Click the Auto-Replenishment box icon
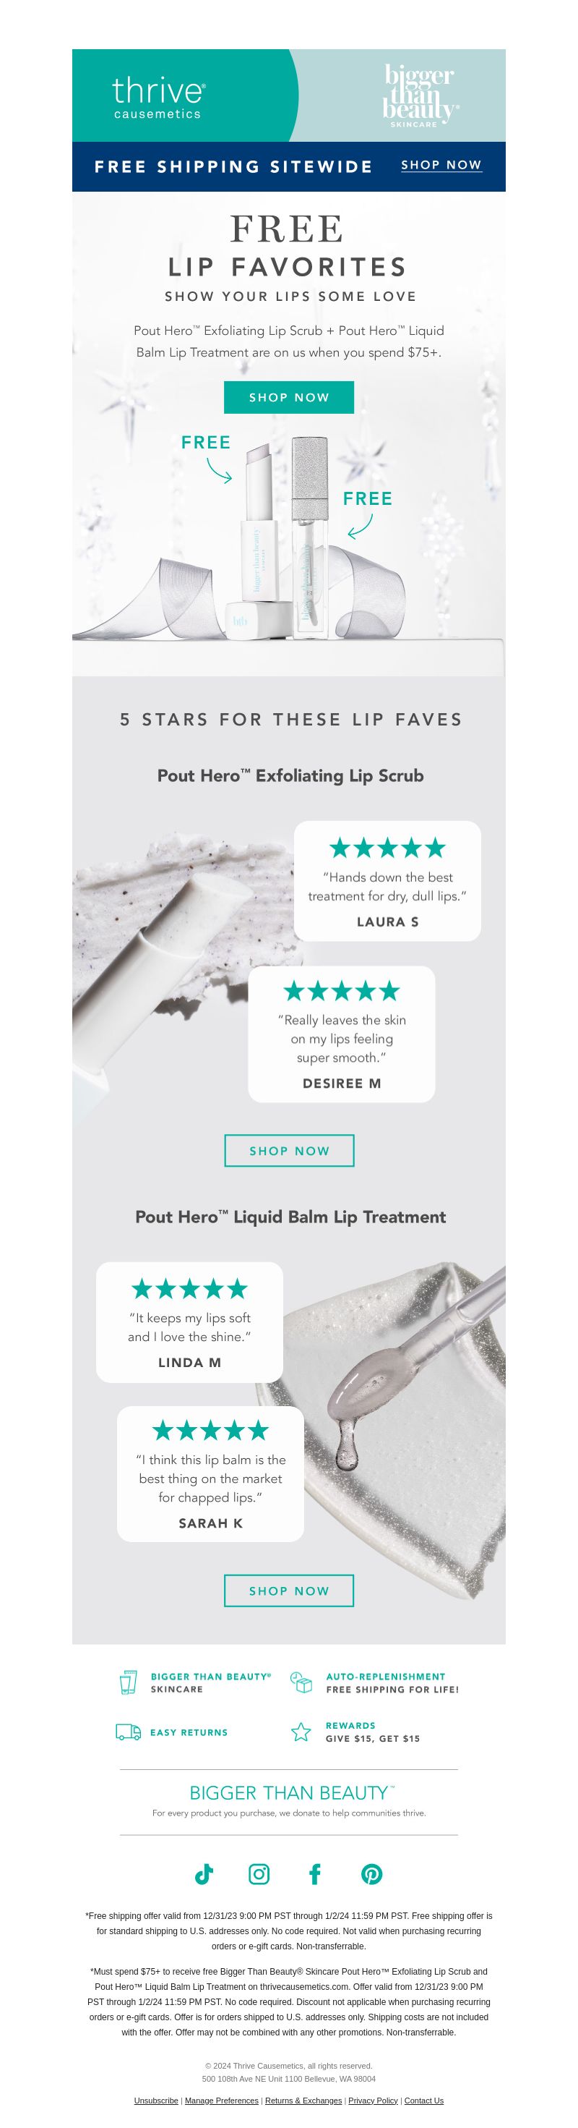 pos(301,1682)
